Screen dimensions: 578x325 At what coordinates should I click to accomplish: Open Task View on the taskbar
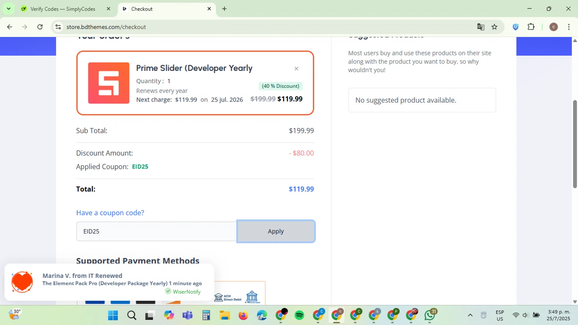[150, 316]
